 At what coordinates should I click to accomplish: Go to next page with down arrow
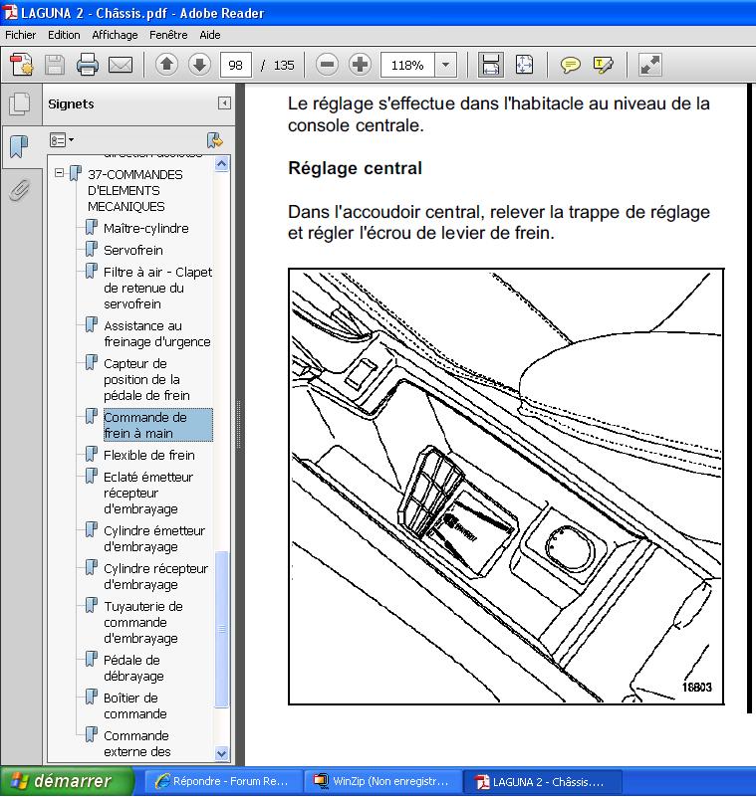pyautogui.click(x=199, y=65)
